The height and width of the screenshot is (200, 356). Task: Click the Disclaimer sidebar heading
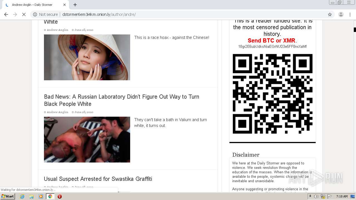(246, 155)
